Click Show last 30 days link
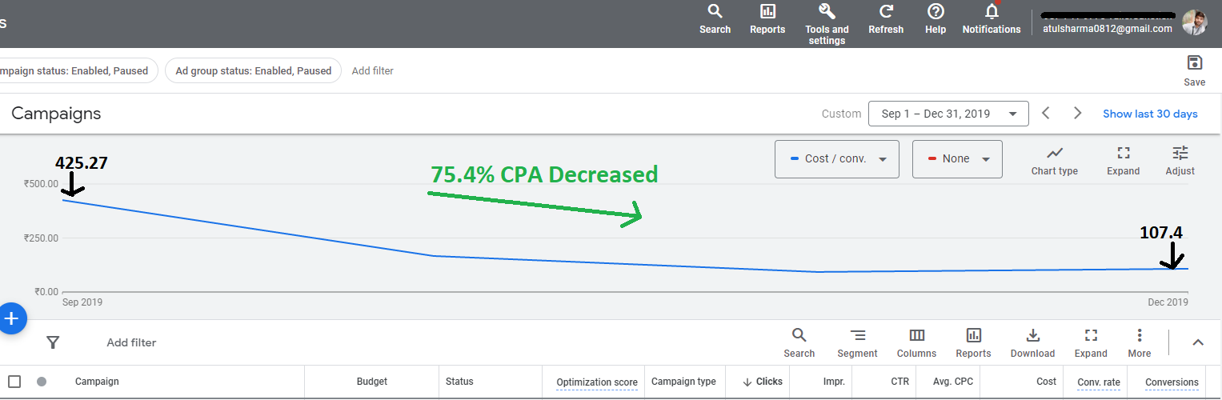 point(1150,114)
